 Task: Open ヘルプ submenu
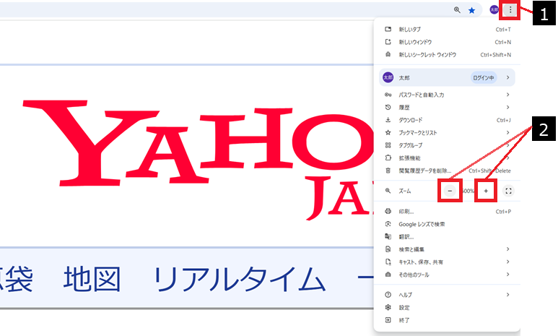click(x=448, y=295)
